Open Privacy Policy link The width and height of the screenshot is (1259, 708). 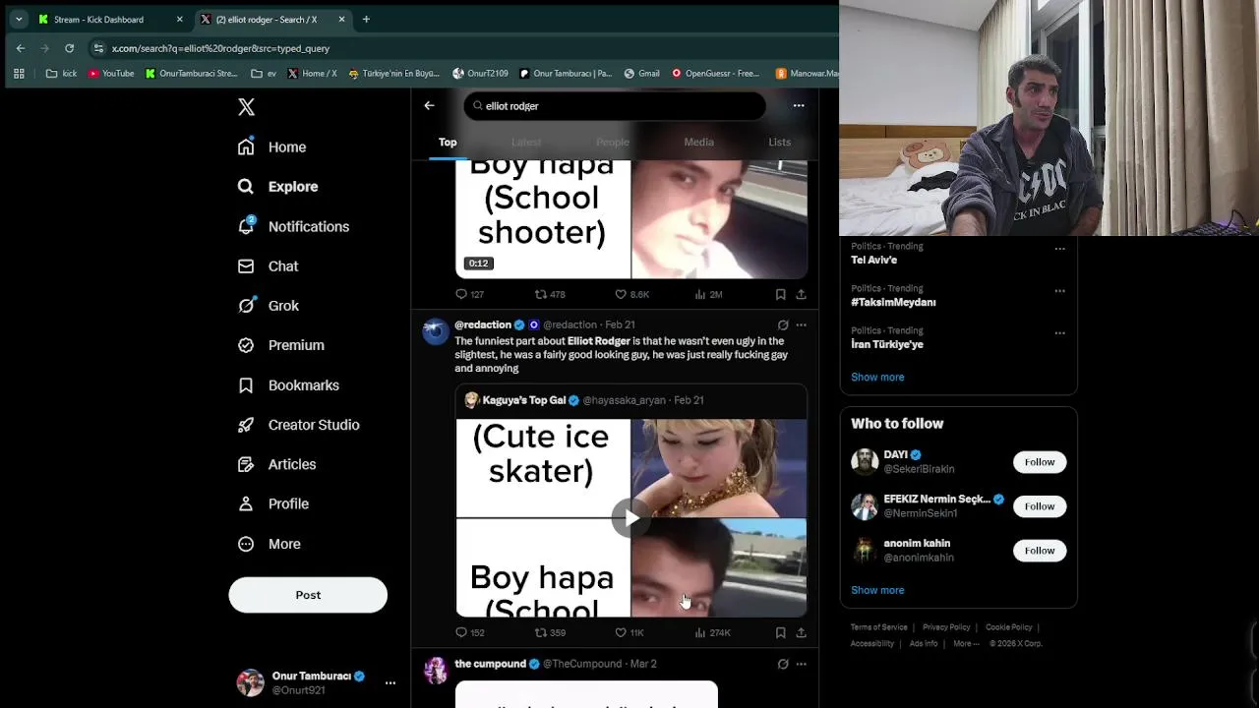point(946,627)
